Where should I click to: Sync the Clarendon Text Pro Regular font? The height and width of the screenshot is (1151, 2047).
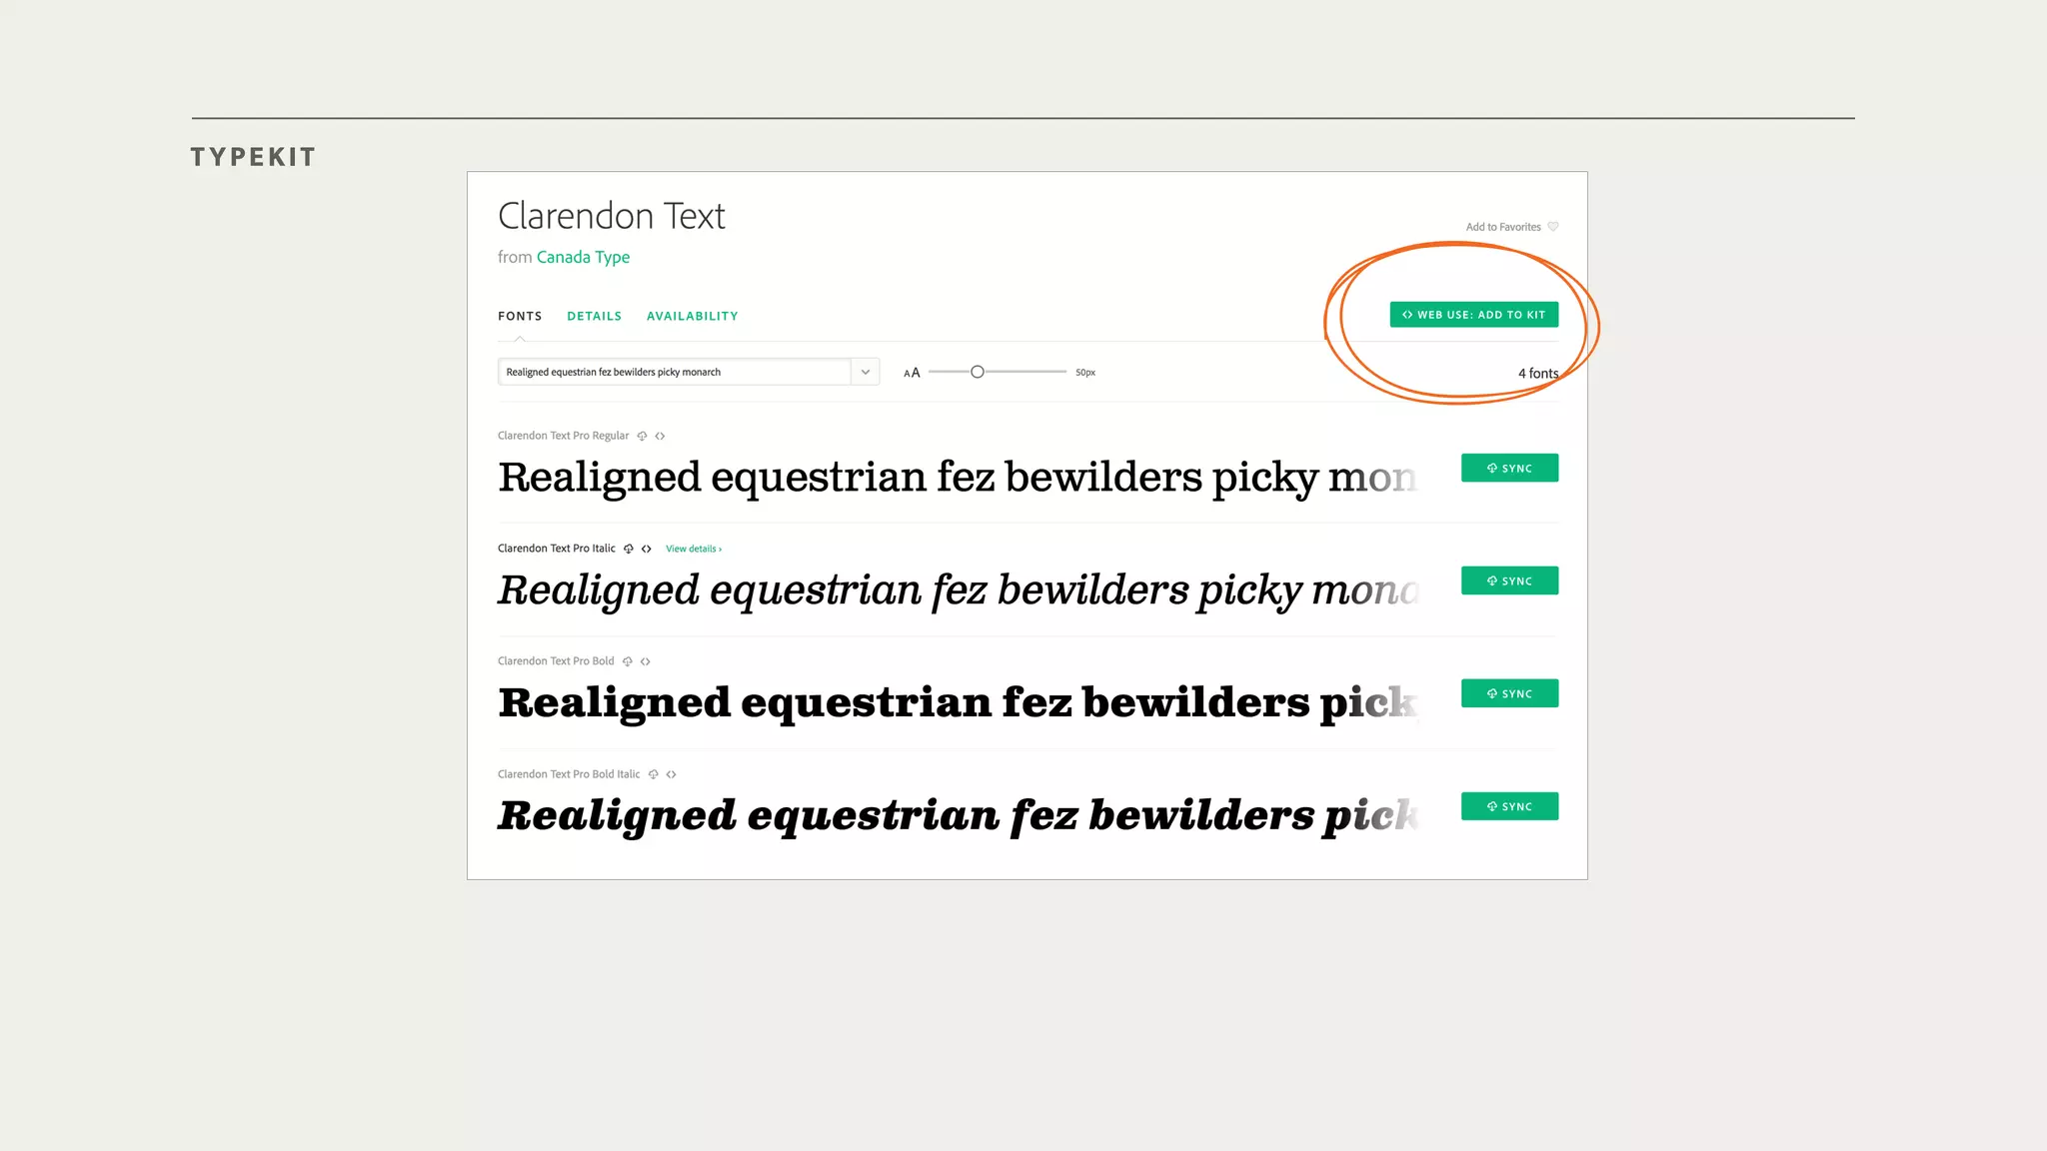pos(1509,468)
